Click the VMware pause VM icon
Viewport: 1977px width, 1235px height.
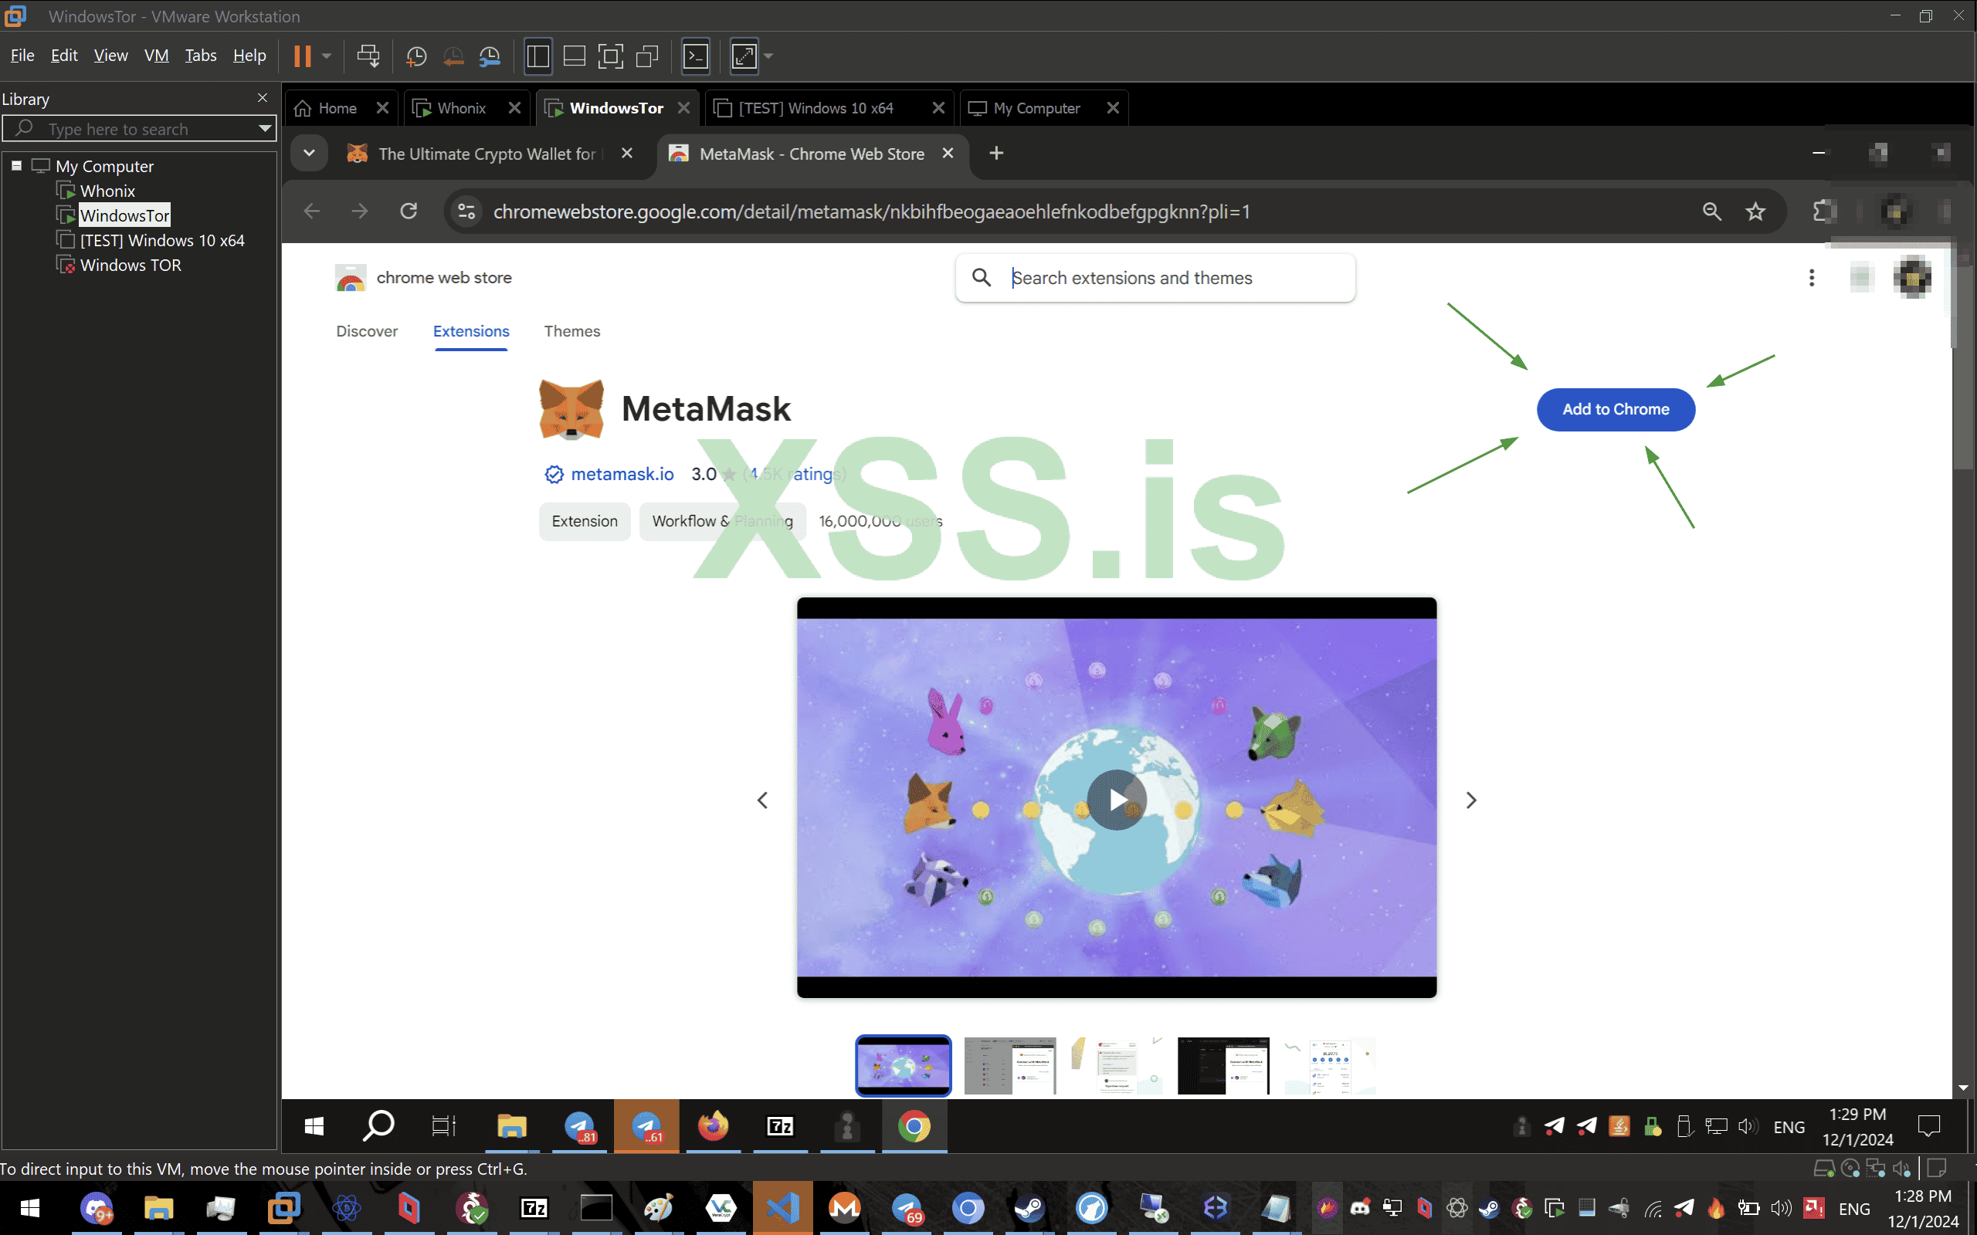click(301, 56)
